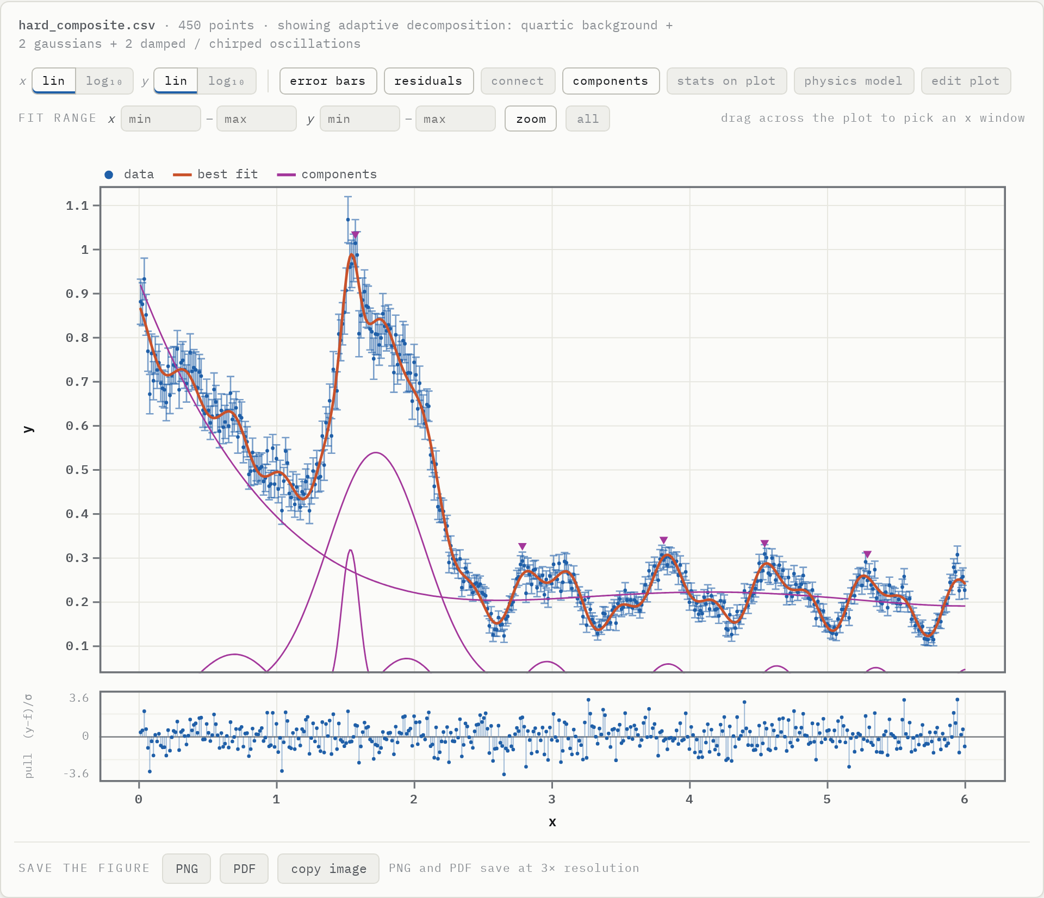Click the fit range x max field
Screen dimensions: 1044x898
tap(257, 119)
